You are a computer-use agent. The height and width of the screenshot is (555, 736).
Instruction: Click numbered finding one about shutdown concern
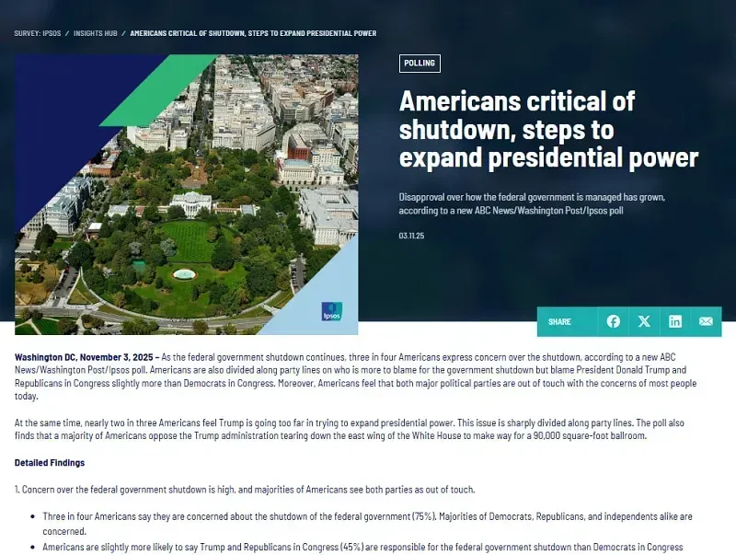[x=245, y=490]
